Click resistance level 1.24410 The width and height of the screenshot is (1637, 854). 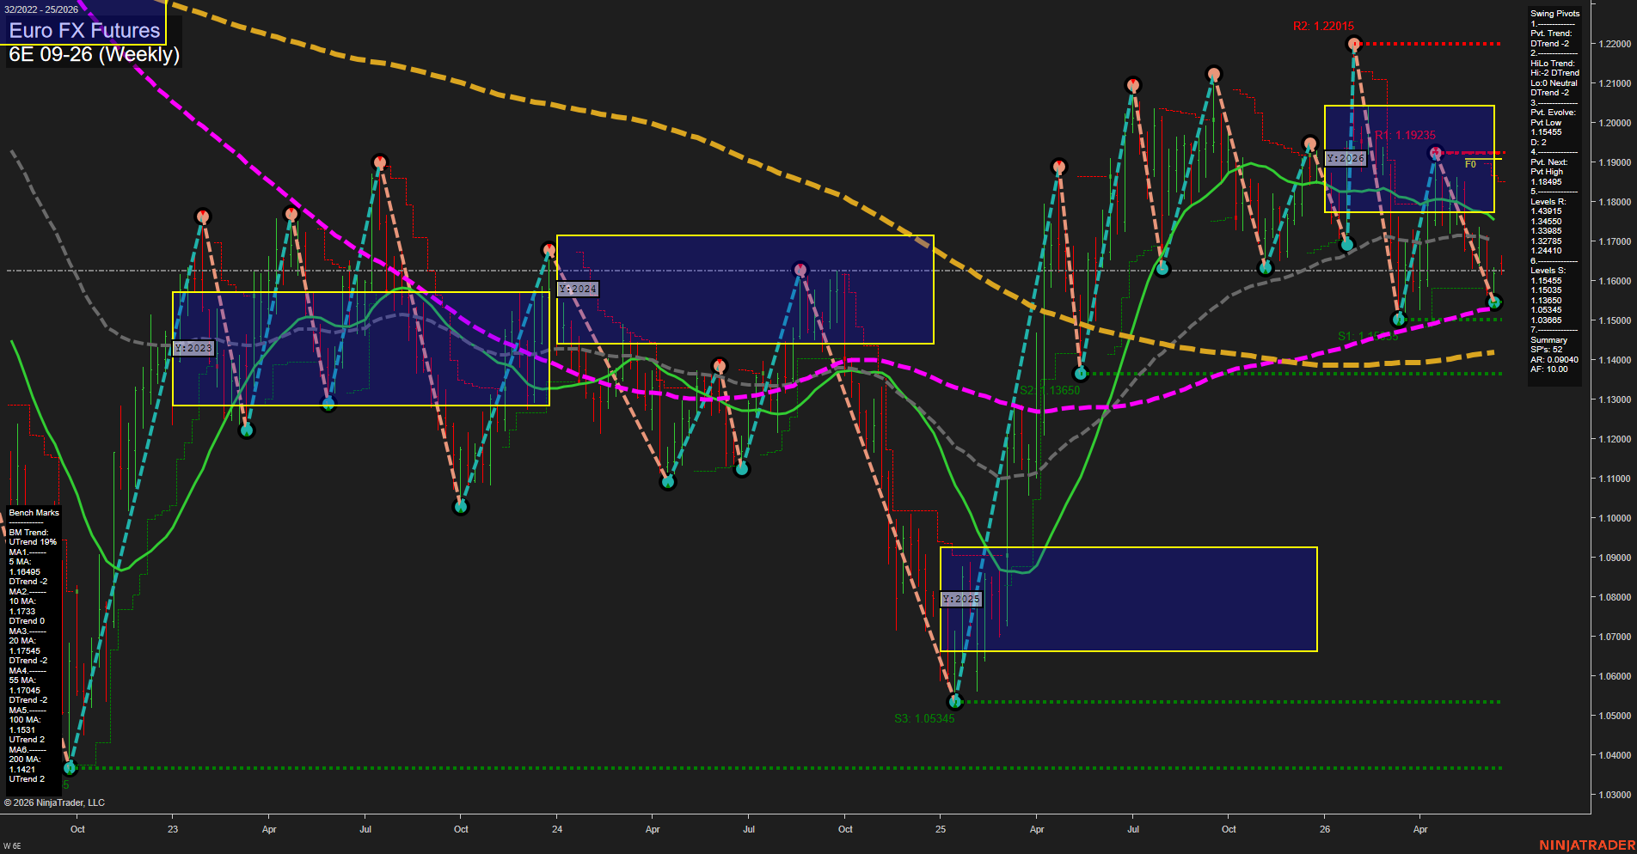(1546, 251)
